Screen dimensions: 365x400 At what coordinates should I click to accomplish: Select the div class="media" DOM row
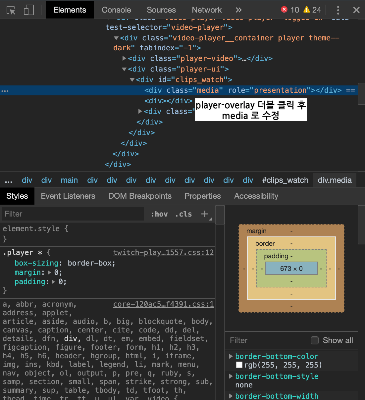[179, 90]
